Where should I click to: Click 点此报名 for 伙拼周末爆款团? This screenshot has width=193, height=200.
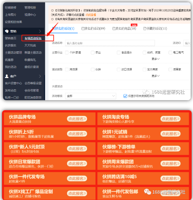pyautogui.click(x=170, y=164)
